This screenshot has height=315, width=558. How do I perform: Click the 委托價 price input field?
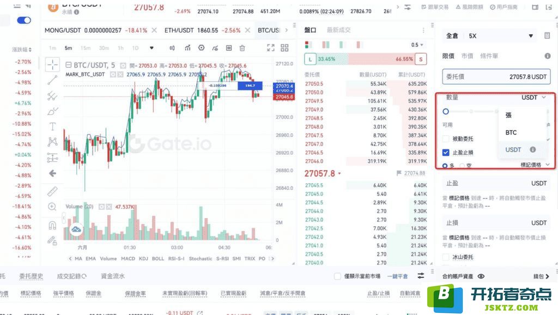click(496, 76)
